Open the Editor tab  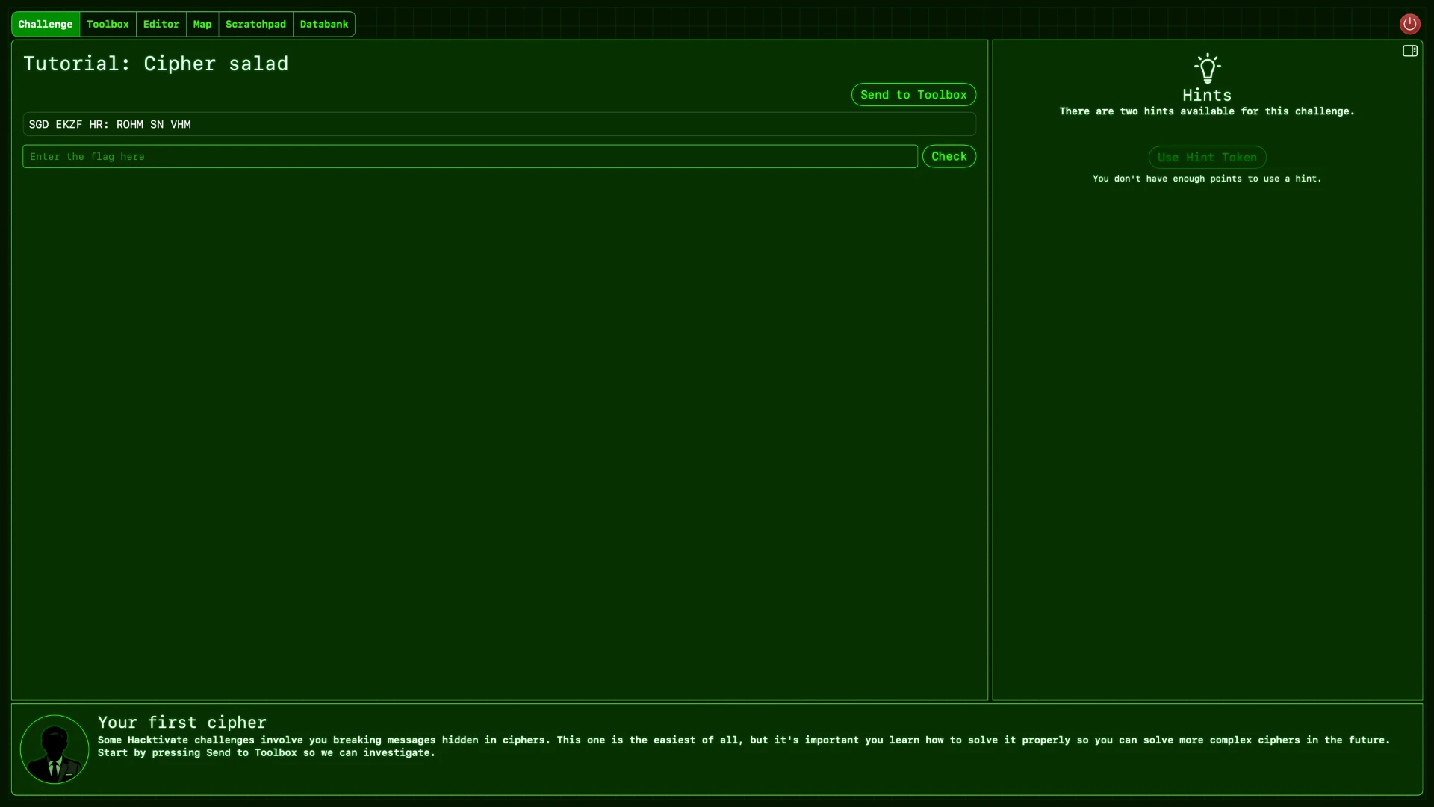(x=161, y=24)
